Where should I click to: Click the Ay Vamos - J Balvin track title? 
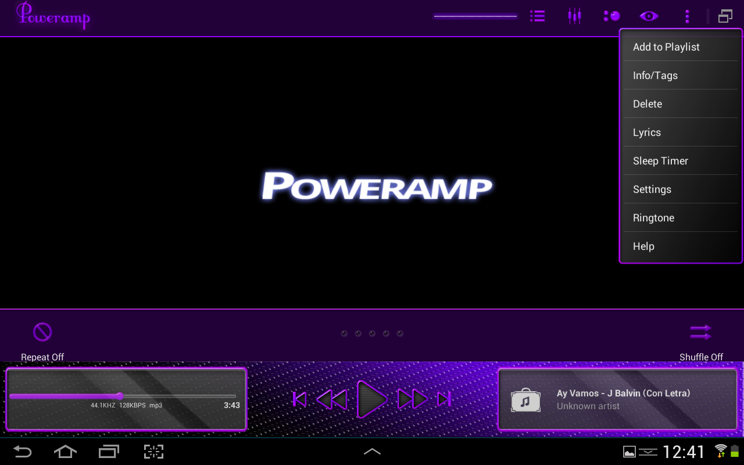point(623,394)
